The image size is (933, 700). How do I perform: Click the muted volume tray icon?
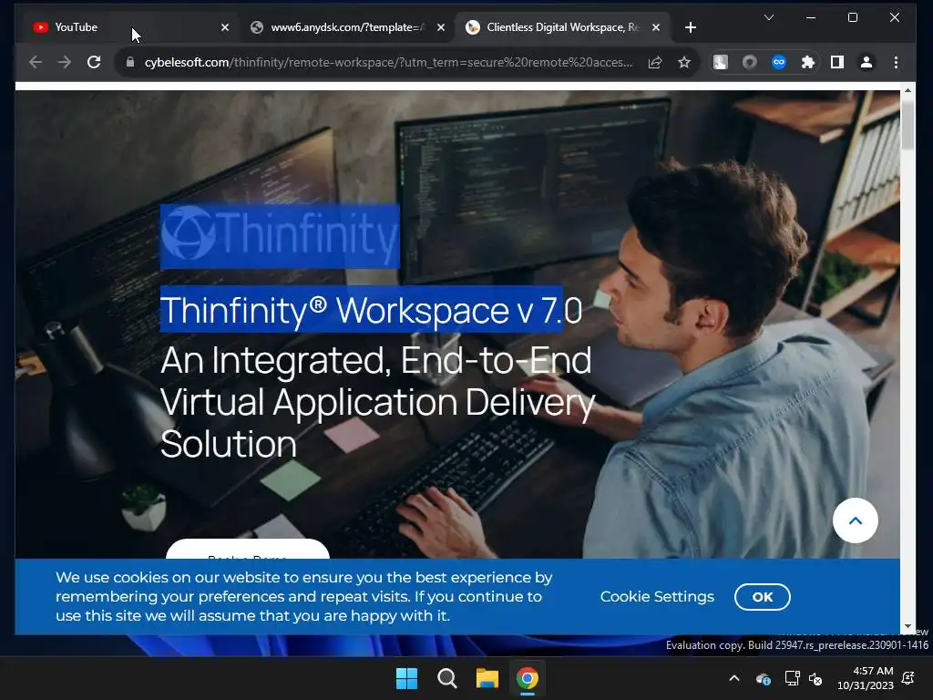tap(815, 678)
